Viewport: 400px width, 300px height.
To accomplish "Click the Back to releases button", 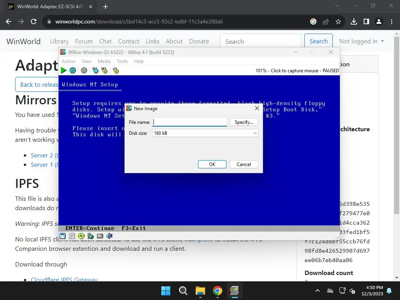I will 37,84.
